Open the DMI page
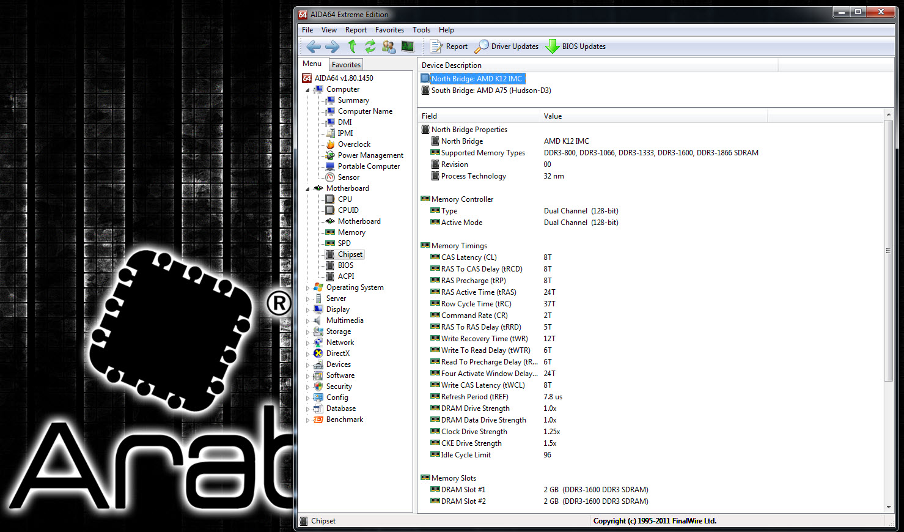This screenshot has height=532, width=904. coord(345,122)
